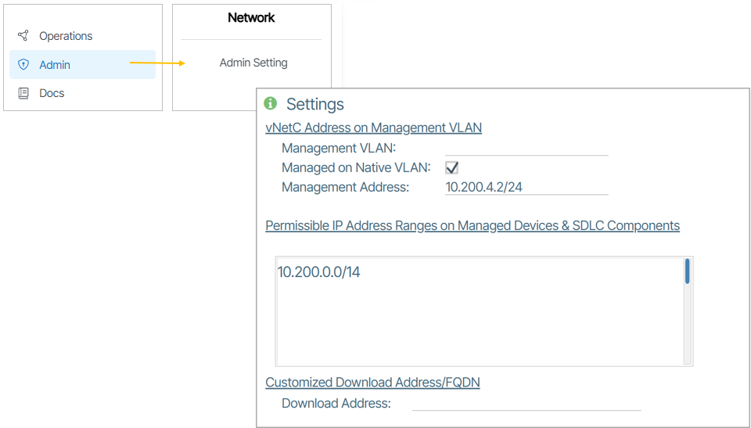Toggle the Managed on Native VLAN checkbox
Image resolution: width=751 pixels, height=428 pixels.
coord(451,167)
